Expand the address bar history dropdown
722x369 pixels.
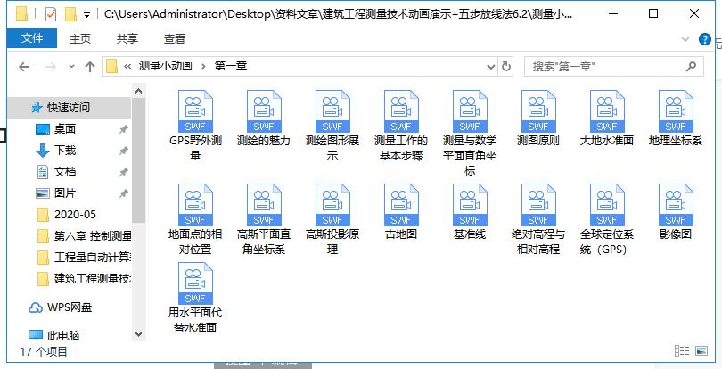(x=491, y=67)
